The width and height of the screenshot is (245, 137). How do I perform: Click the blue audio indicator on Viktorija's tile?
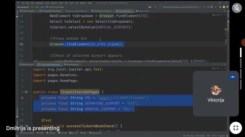point(233,77)
